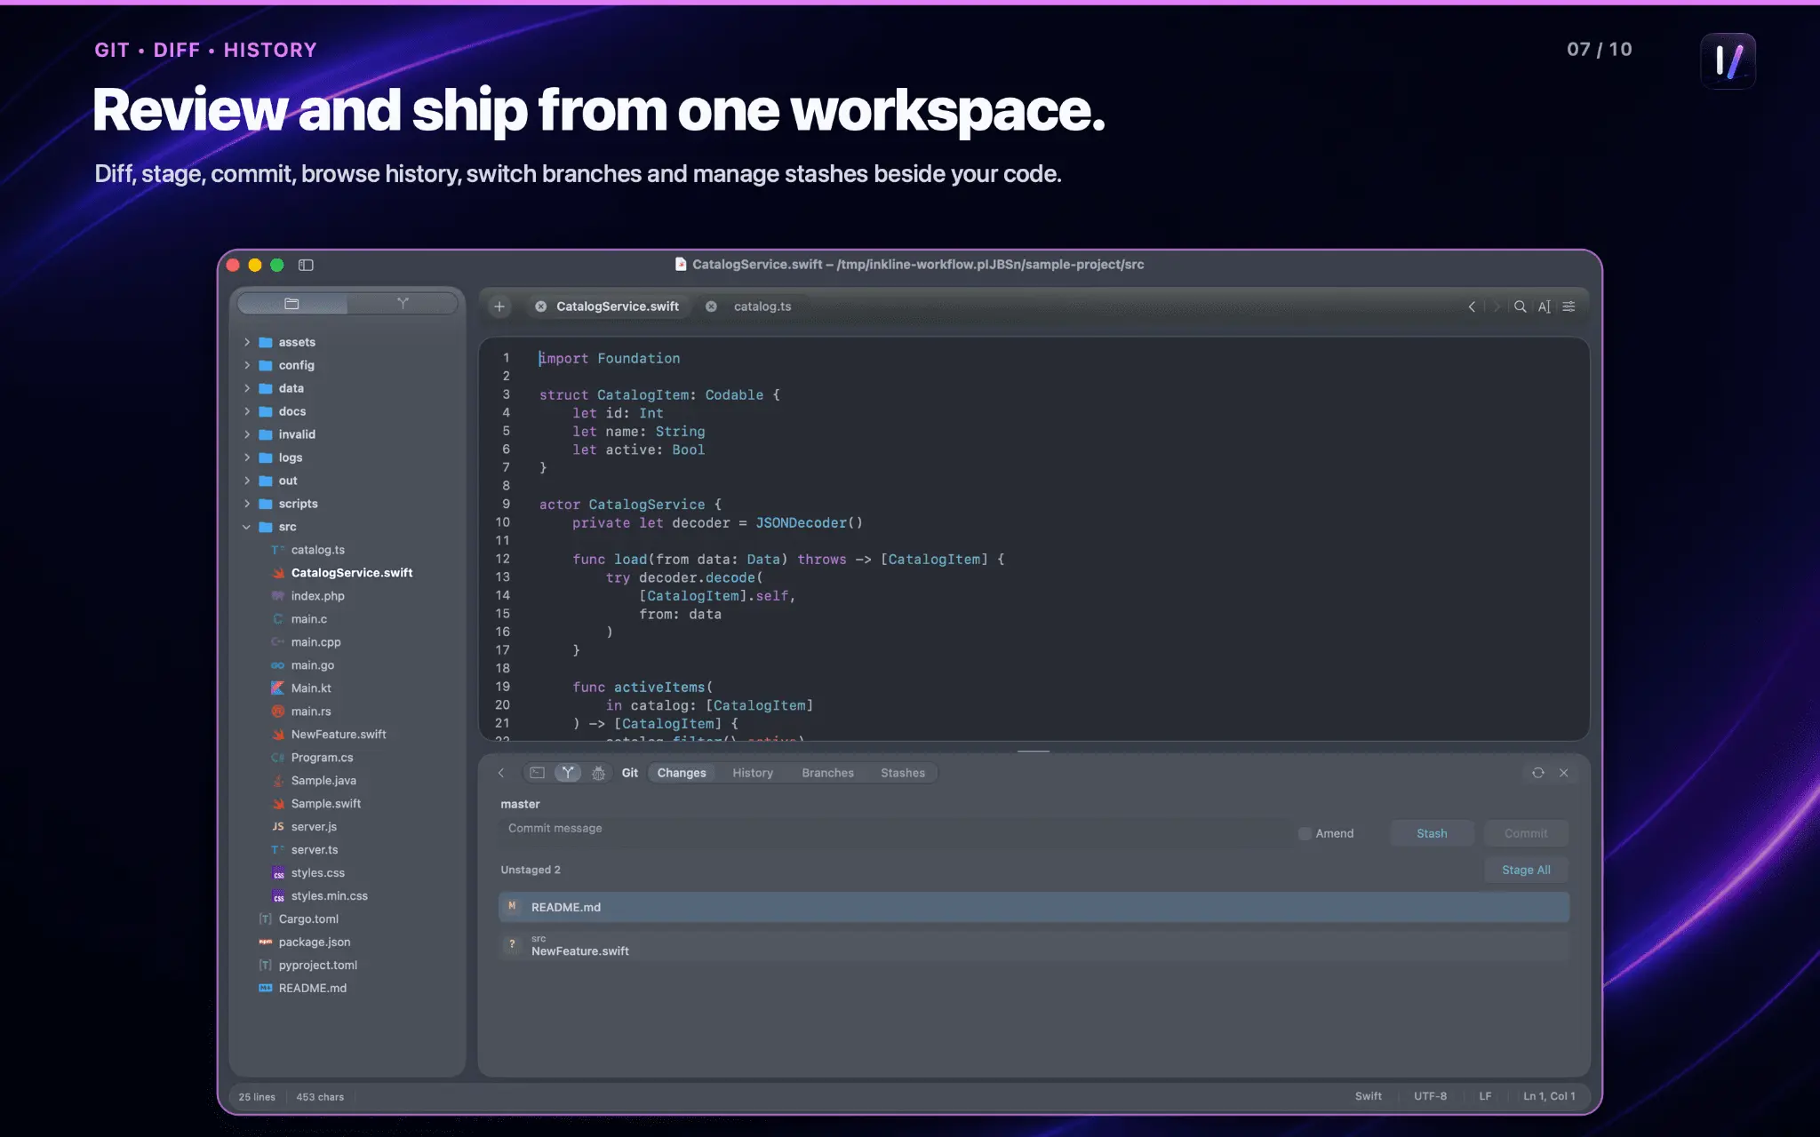Click the modified status icon beside README.md
This screenshot has width=1820, height=1137.
click(x=512, y=906)
